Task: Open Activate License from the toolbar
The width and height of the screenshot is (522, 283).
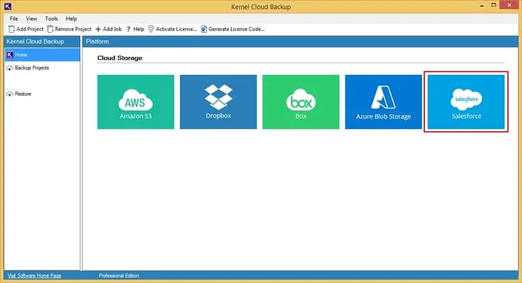Action: [x=173, y=29]
